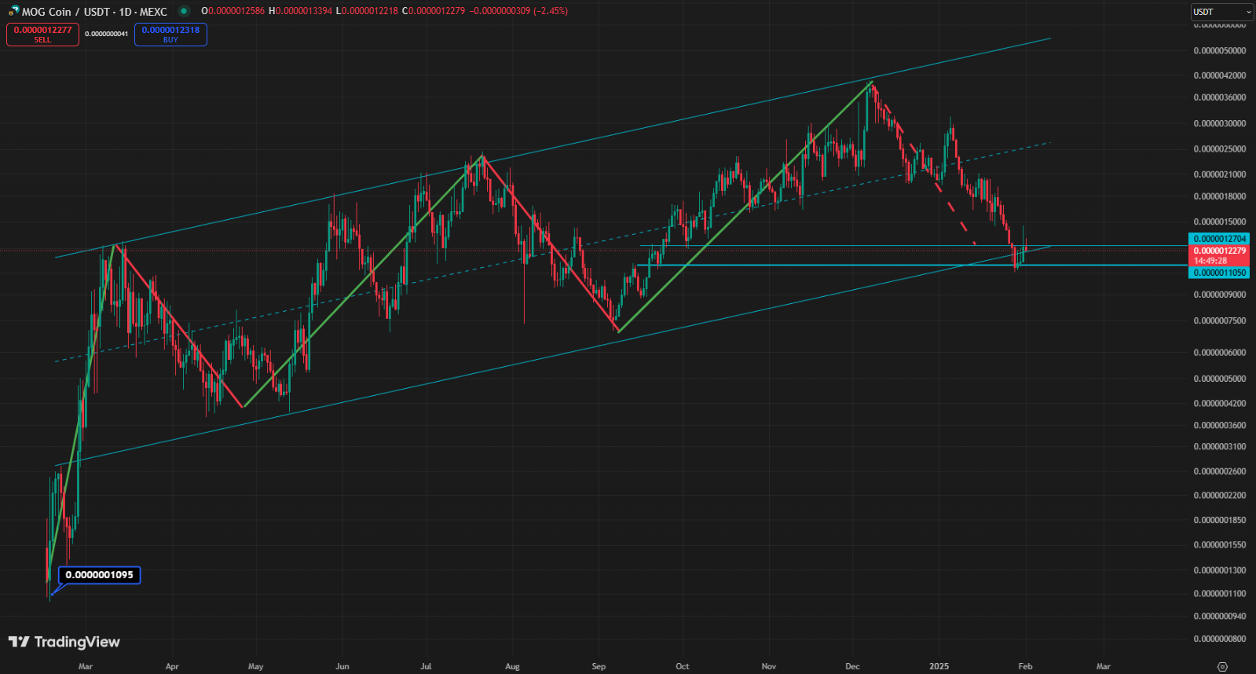Click the TradingView logo
This screenshot has width=1256, height=674.
tap(64, 642)
